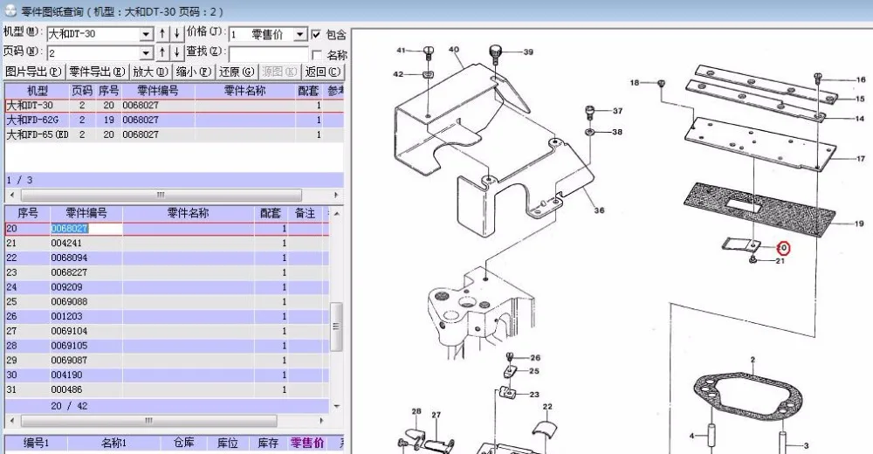Click the up arrow beside the 机型 selector
The height and width of the screenshot is (454, 873).
(162, 34)
